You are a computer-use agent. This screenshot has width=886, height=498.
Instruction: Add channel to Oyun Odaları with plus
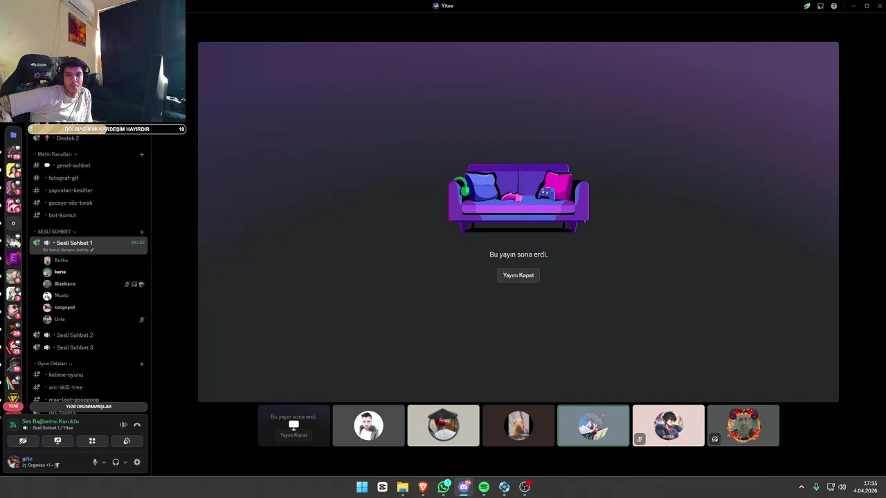(x=142, y=364)
